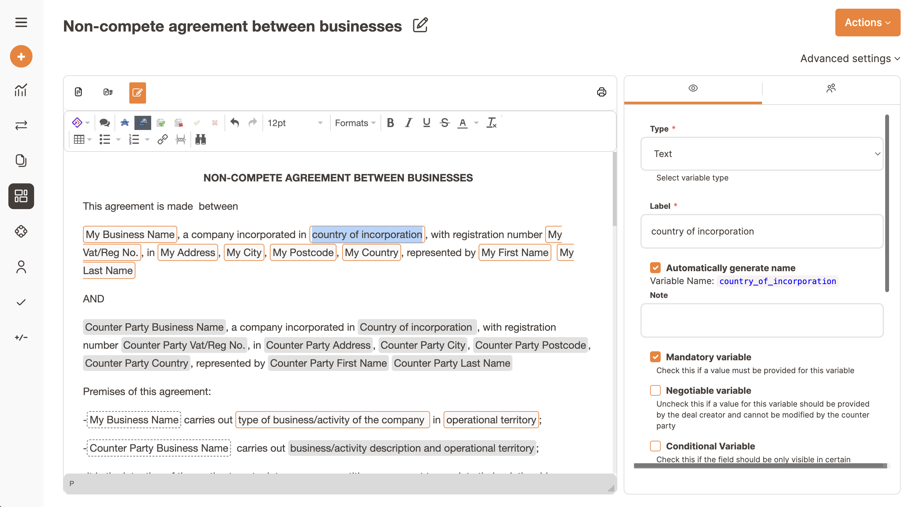Viewport: 918px width, 507px height.
Task: Click the orange plus create button
Action: click(x=21, y=56)
